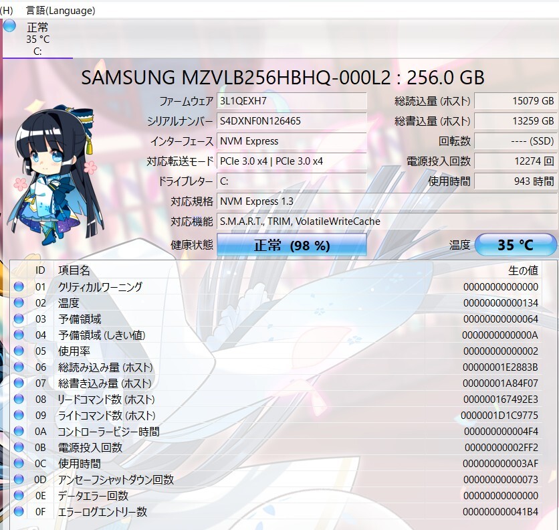Select the 使用時間 attribute row with ID 0C
Image resolution: width=559 pixels, height=530 pixels.
click(276, 463)
